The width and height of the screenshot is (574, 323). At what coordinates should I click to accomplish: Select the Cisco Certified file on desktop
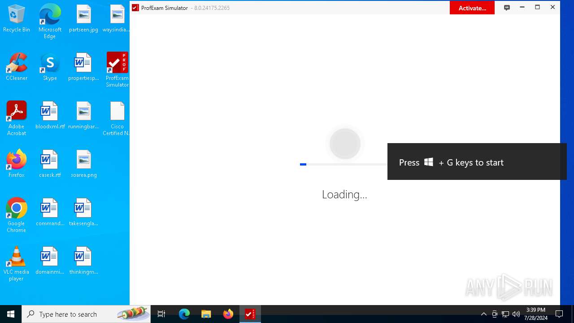pyautogui.click(x=117, y=118)
